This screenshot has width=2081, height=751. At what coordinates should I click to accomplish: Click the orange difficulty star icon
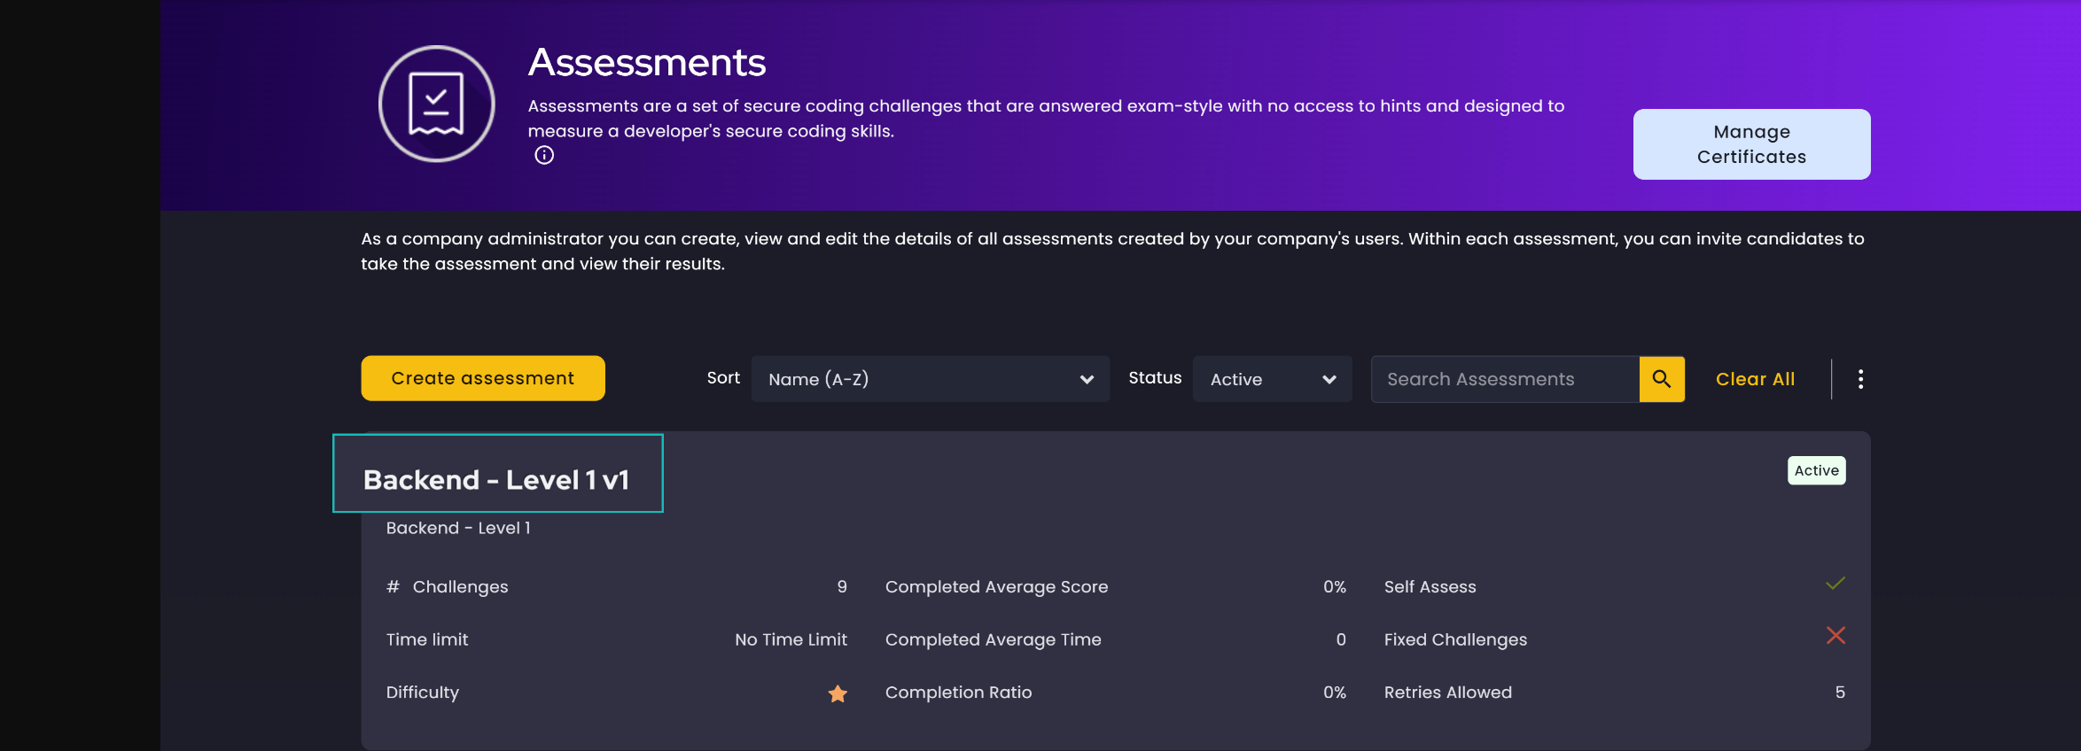tap(838, 693)
